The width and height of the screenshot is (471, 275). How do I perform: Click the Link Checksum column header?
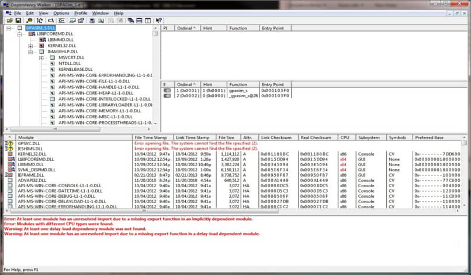click(x=278, y=137)
